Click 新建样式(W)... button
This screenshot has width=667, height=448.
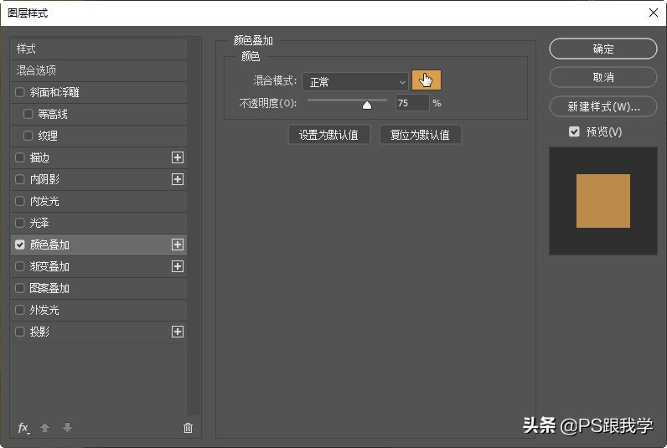[x=602, y=106]
